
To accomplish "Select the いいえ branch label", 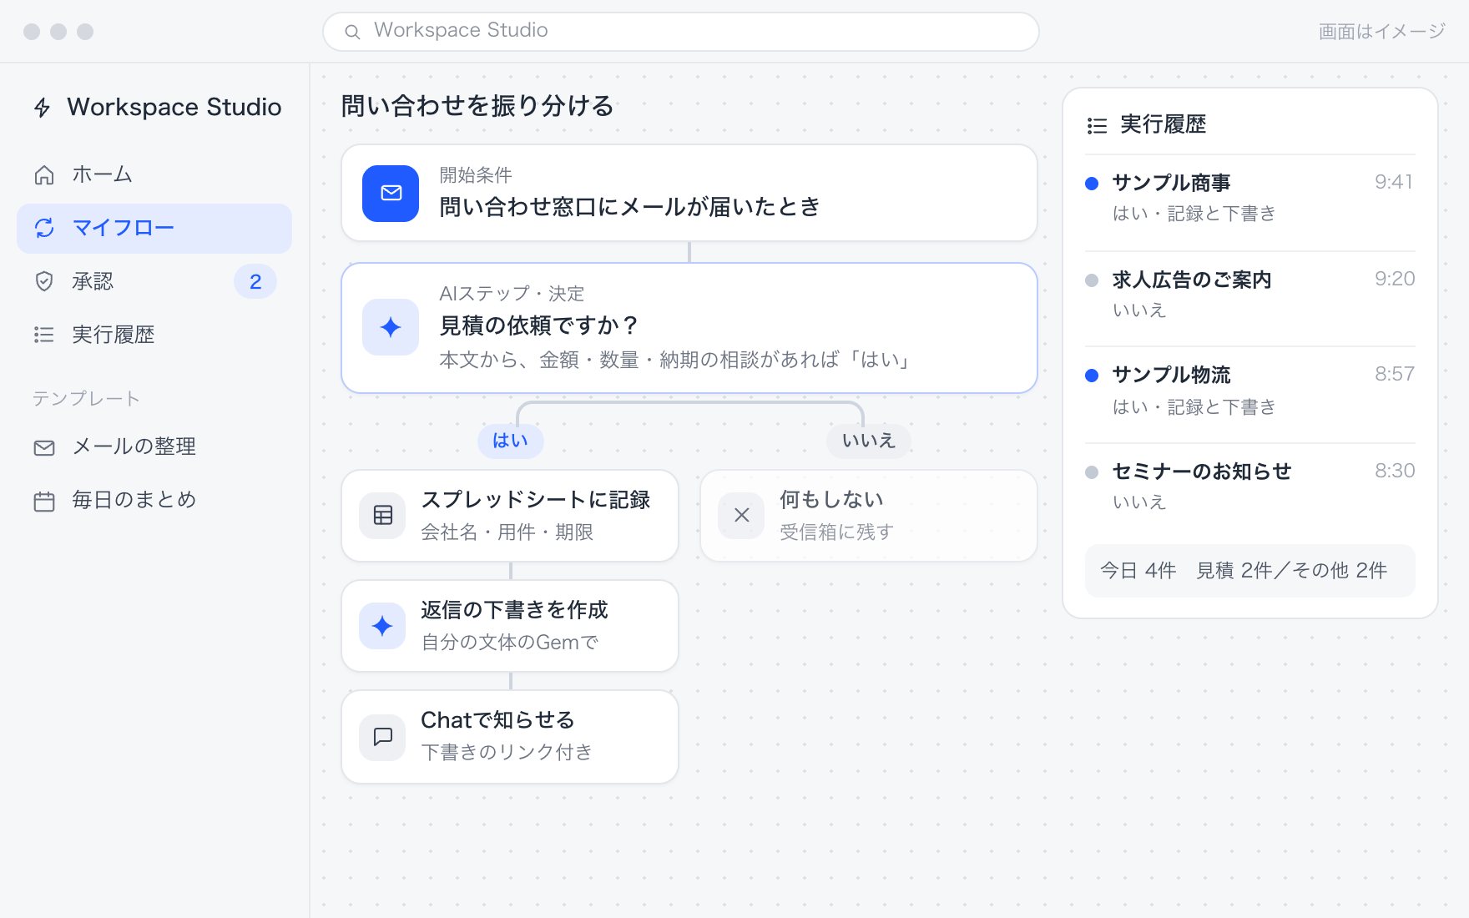I will pyautogui.click(x=868, y=441).
